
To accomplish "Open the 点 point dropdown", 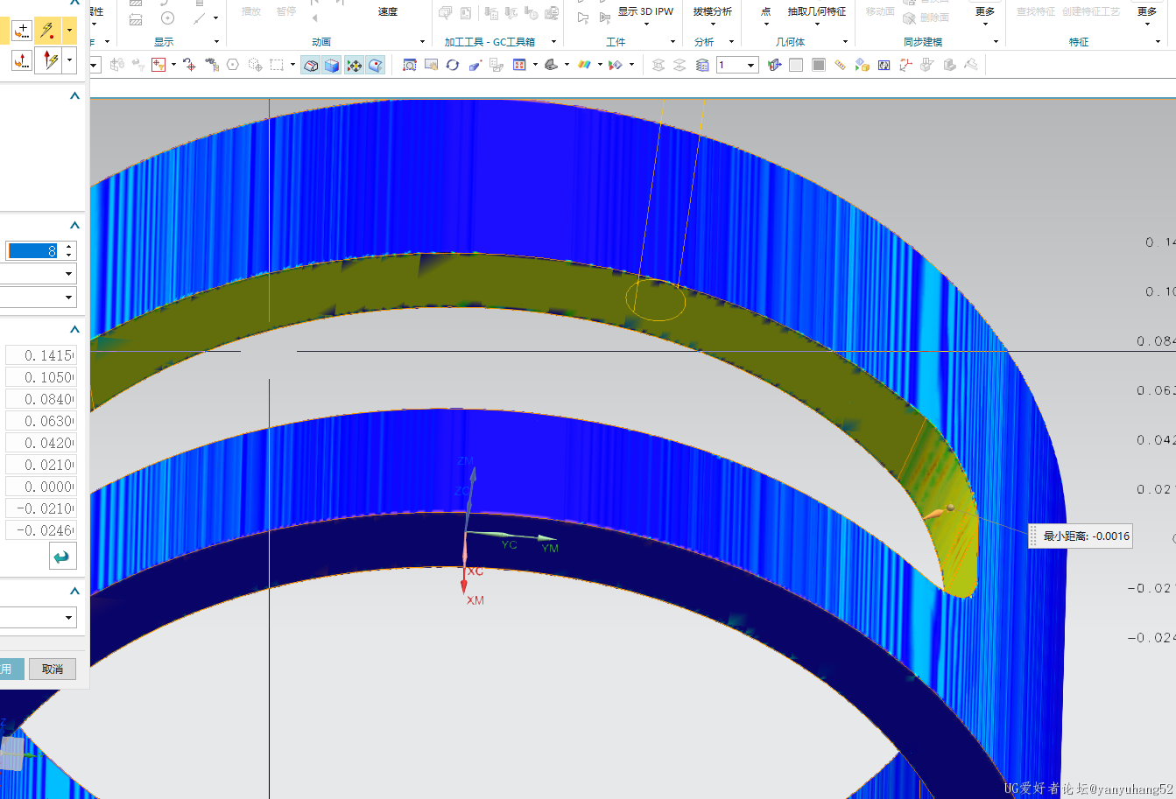I will pos(766,18).
